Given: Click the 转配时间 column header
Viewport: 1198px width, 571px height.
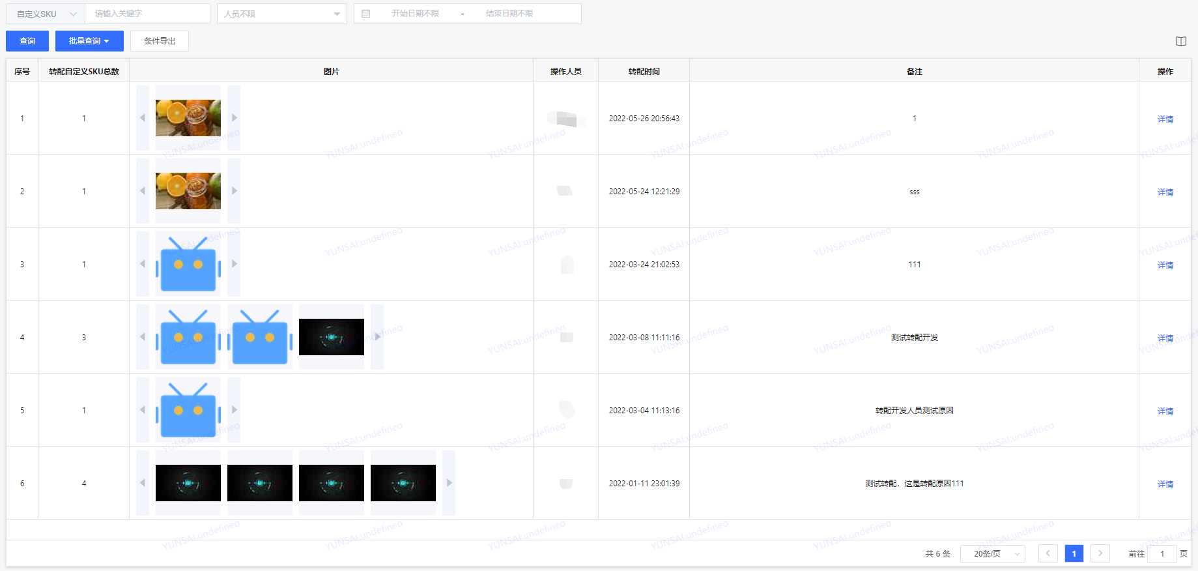Looking at the screenshot, I should tap(644, 71).
